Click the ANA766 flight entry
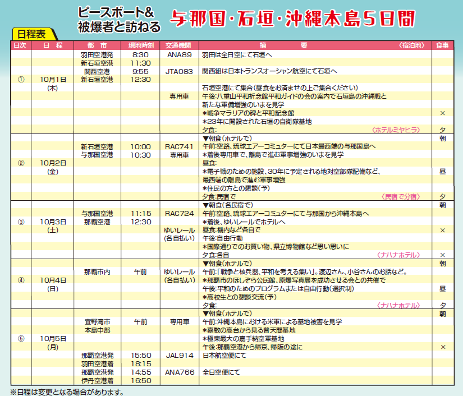The height and width of the screenshot is (396, 463). (x=179, y=372)
